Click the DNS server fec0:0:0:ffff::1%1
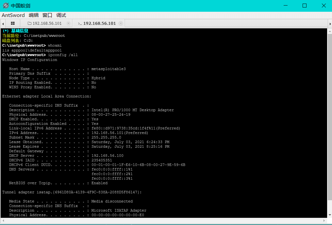The image size is (332, 225). click(x=112, y=170)
